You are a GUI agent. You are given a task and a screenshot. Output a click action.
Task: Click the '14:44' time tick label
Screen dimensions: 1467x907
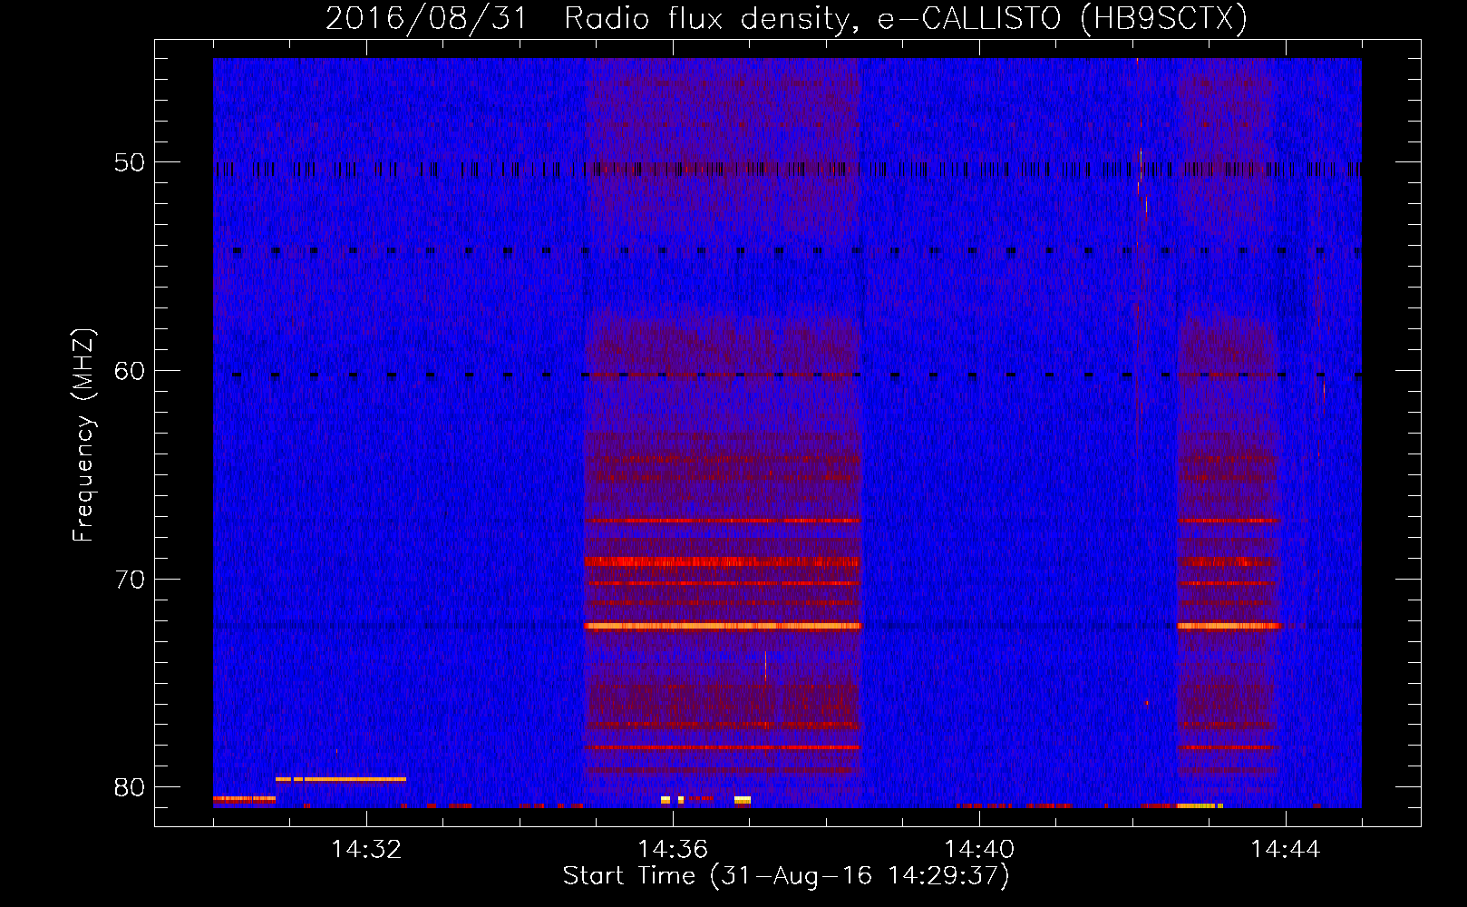(x=1286, y=850)
